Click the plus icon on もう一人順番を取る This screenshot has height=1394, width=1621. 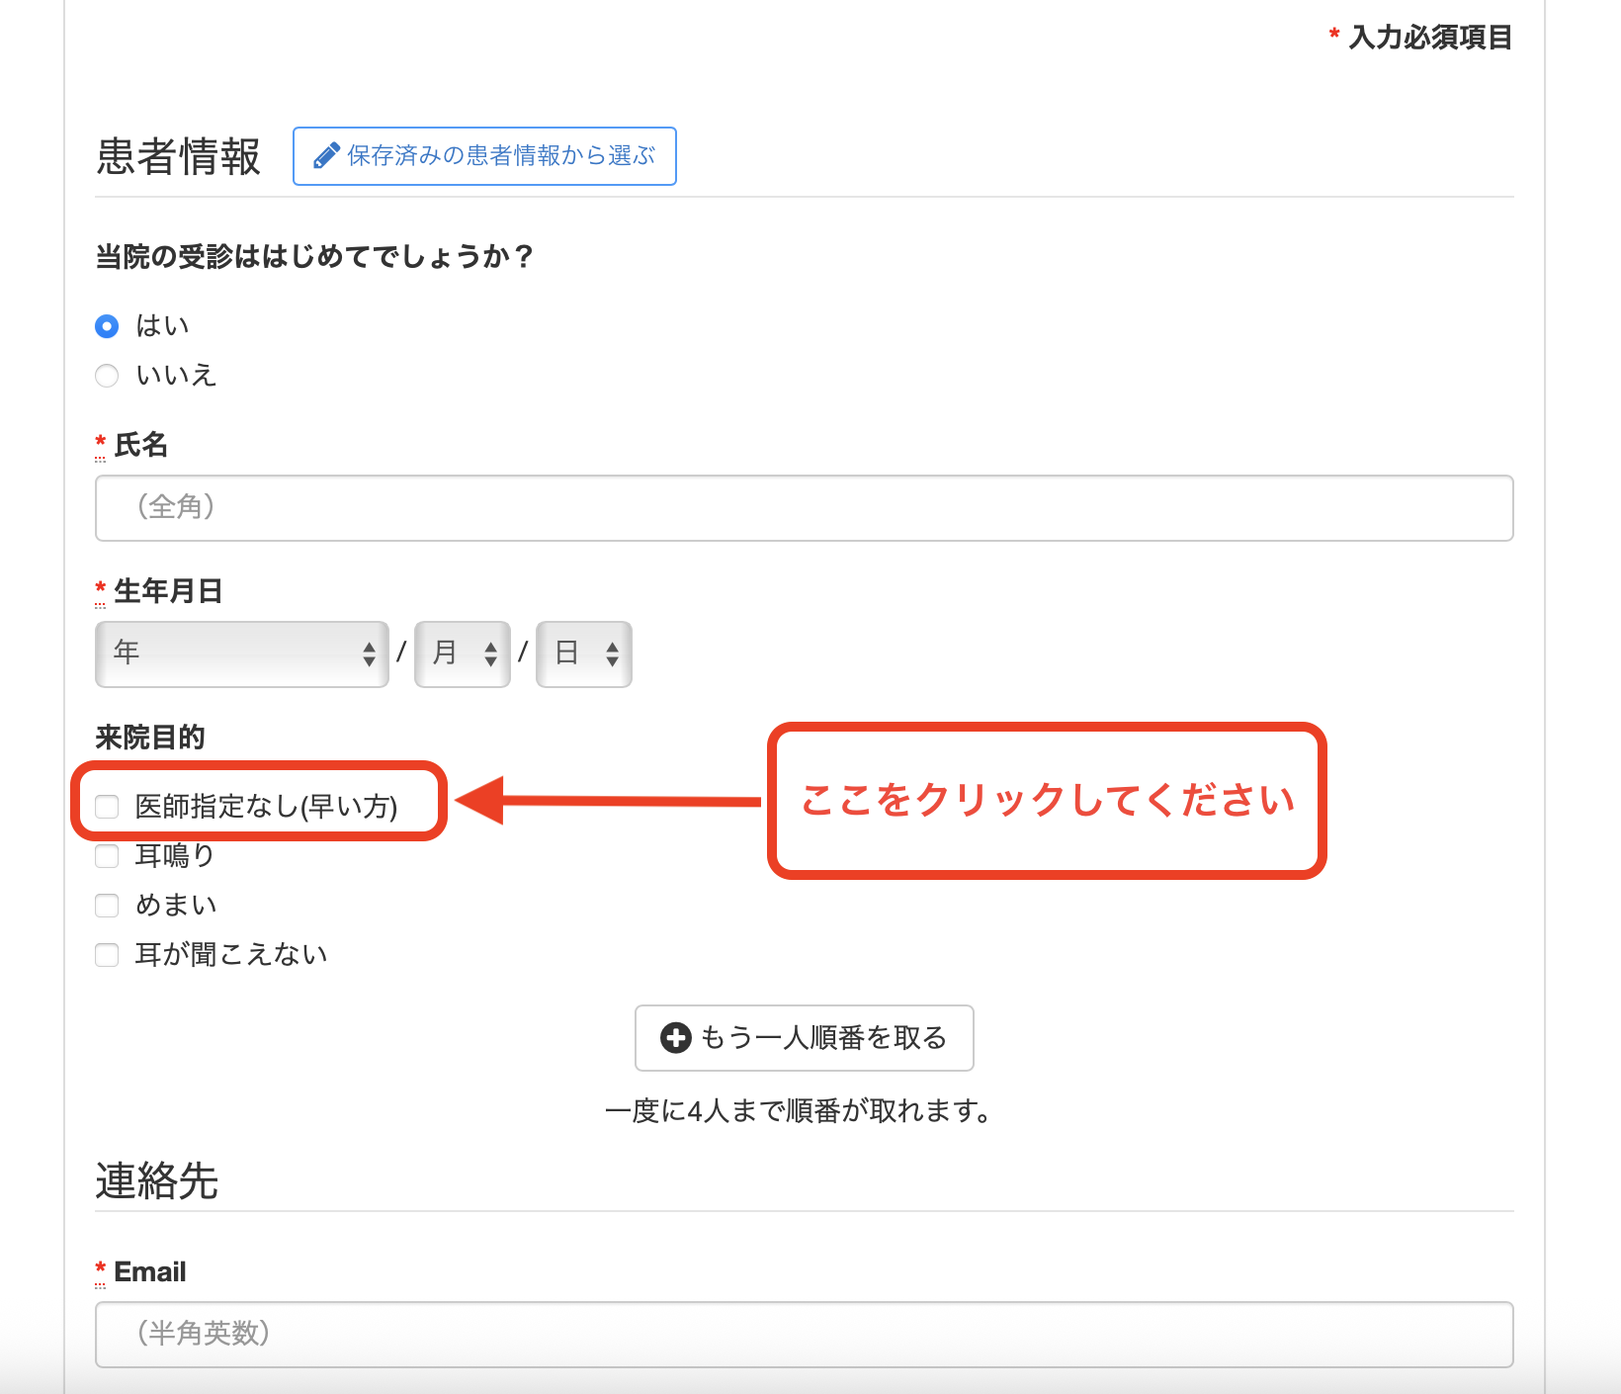click(x=675, y=1038)
